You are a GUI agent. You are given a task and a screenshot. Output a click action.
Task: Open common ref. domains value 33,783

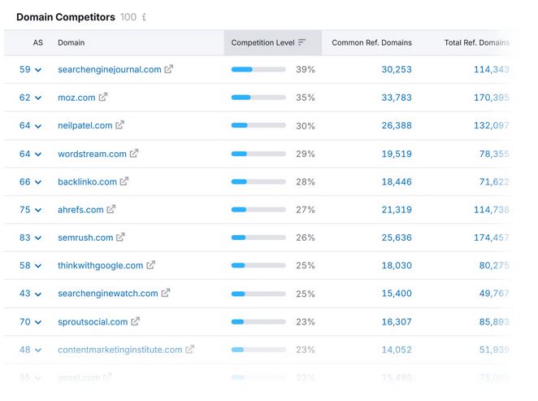[x=397, y=98]
